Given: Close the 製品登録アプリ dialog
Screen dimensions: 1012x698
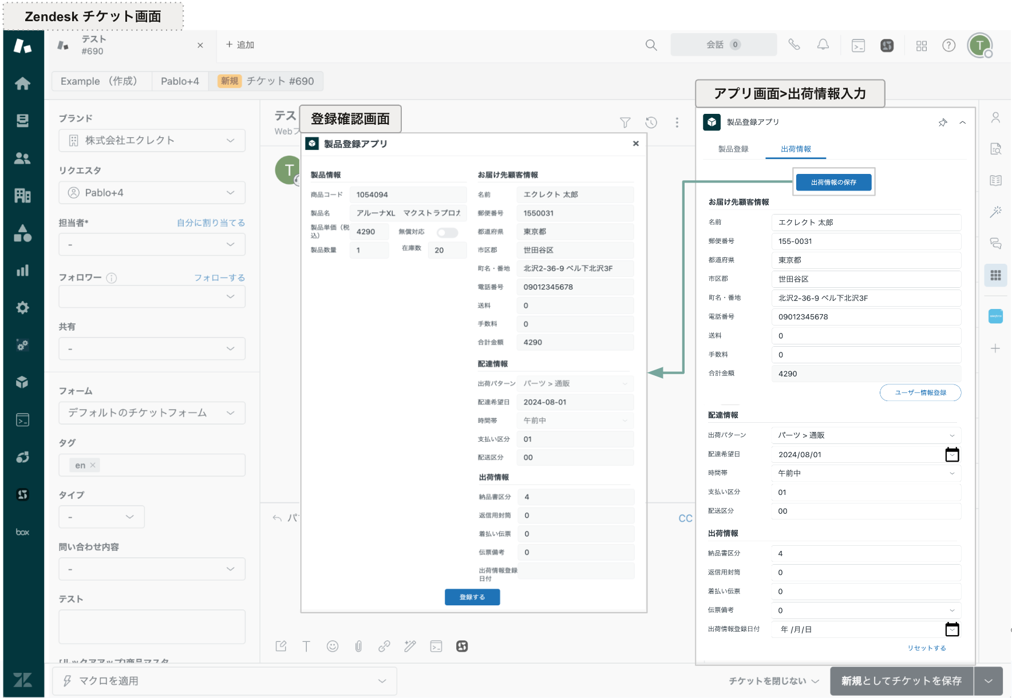Looking at the screenshot, I should click(x=636, y=144).
